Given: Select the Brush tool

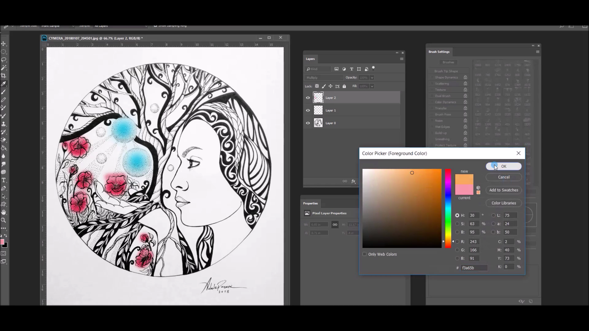Looking at the screenshot, I should coord(4,92).
